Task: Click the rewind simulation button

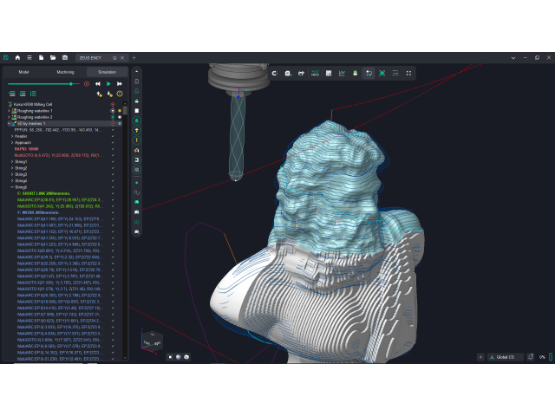Action: coord(98,83)
